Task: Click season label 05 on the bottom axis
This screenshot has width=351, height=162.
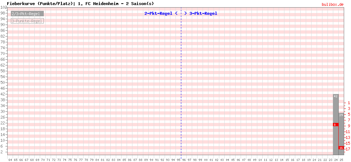Action: click(233, 160)
